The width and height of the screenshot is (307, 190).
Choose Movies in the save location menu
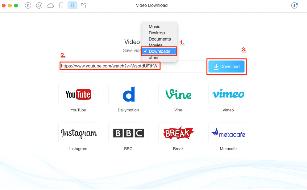(x=160, y=45)
